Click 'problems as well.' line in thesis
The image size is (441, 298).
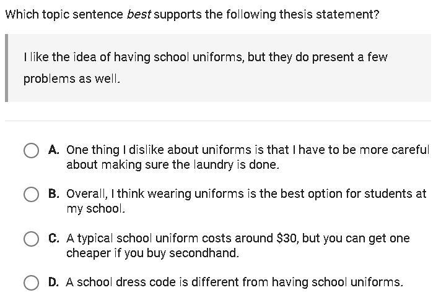72,79
